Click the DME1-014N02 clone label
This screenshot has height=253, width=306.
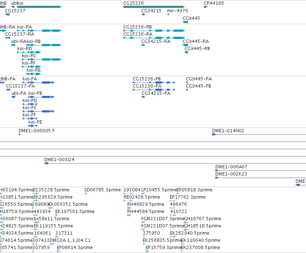pos(228,131)
